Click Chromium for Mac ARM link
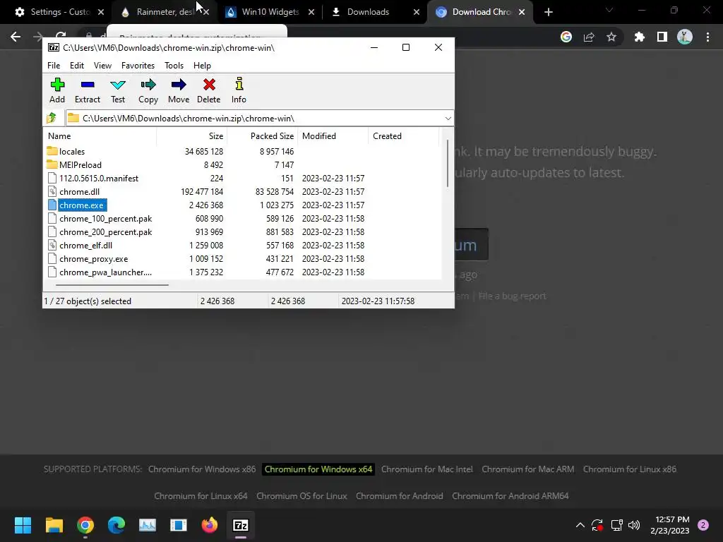The image size is (723, 542). pos(528,469)
